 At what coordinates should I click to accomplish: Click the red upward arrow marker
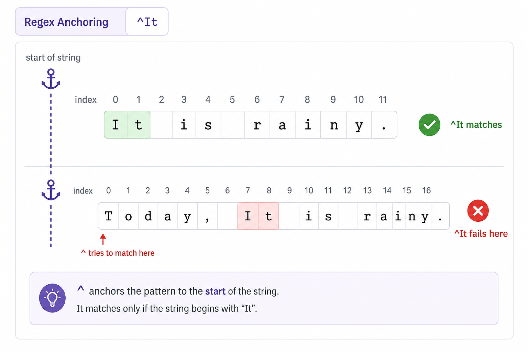(x=103, y=239)
